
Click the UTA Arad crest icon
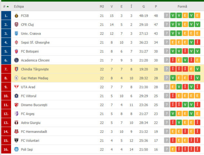click(16, 87)
